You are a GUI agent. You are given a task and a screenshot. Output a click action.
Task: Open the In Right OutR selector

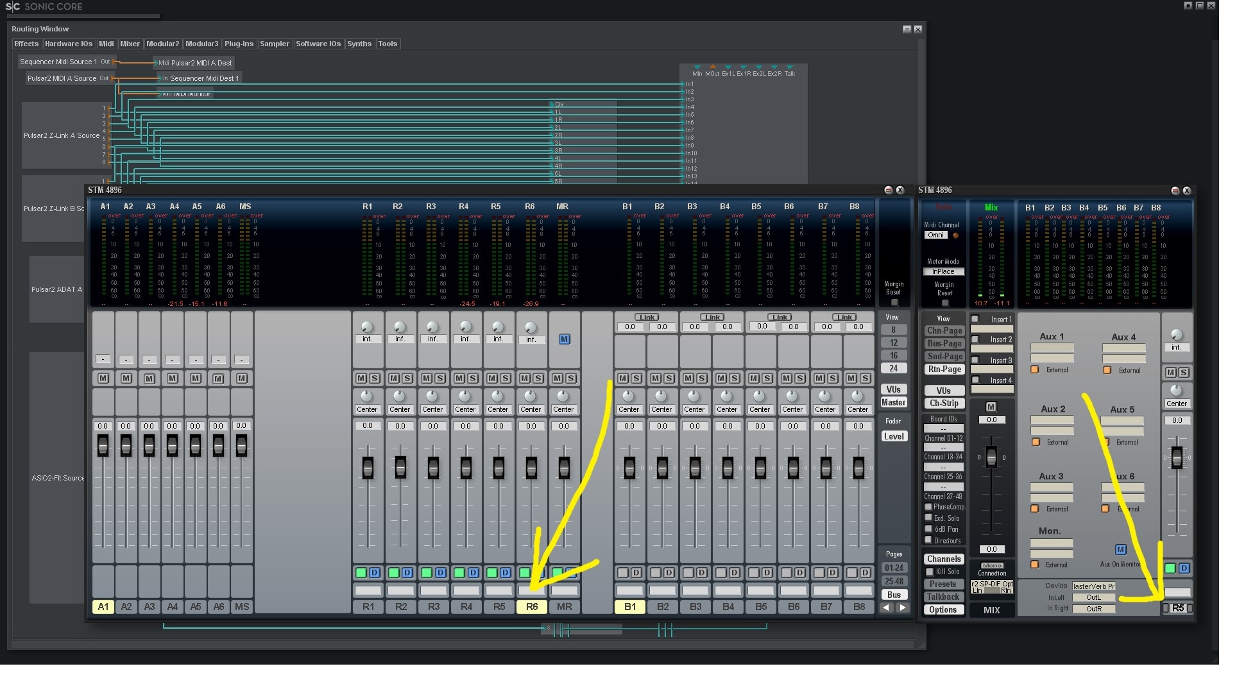[1094, 609]
